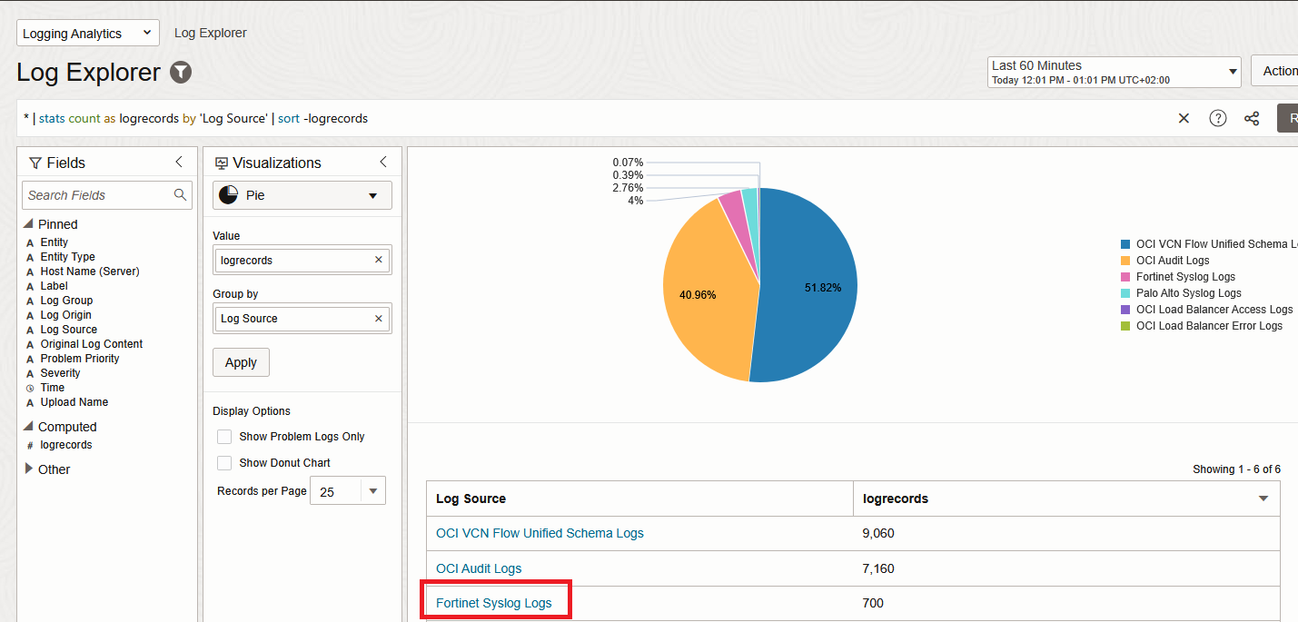Click the OCI Audit Logs legend color swatch
This screenshot has height=622, width=1298.
point(1125,261)
